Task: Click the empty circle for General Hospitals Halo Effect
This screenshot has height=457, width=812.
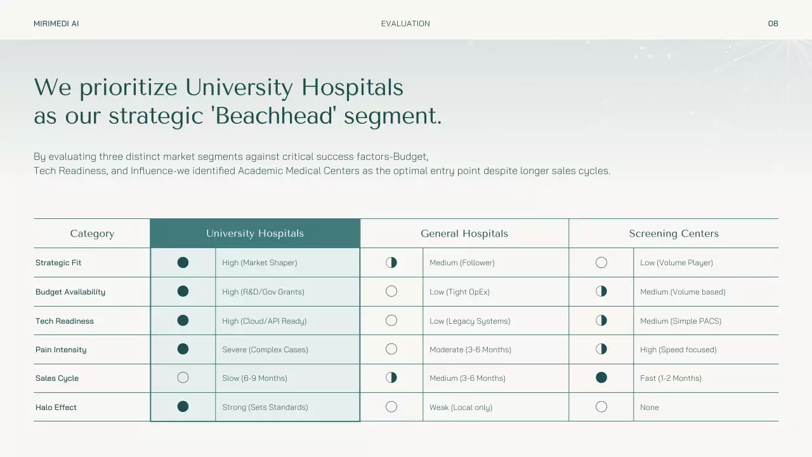Action: click(391, 407)
